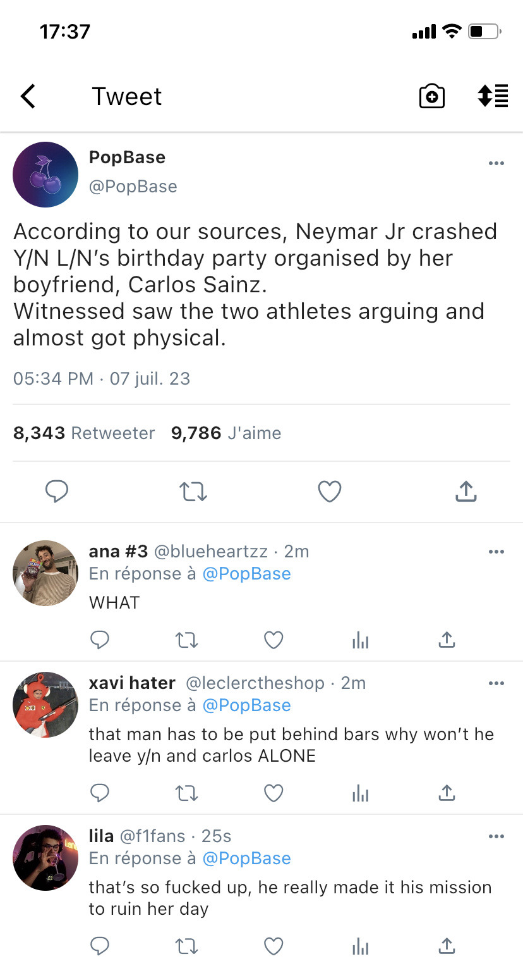Viewport: 523px width, 961px height.
Task: Retweet the PopBase tweet
Action: [x=193, y=492]
